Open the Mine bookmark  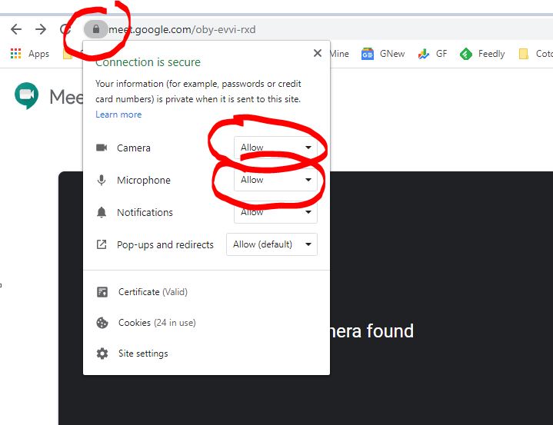339,54
